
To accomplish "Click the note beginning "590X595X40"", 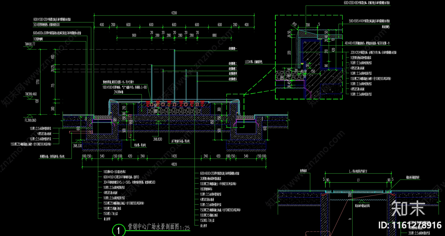I will [x=369, y=21].
